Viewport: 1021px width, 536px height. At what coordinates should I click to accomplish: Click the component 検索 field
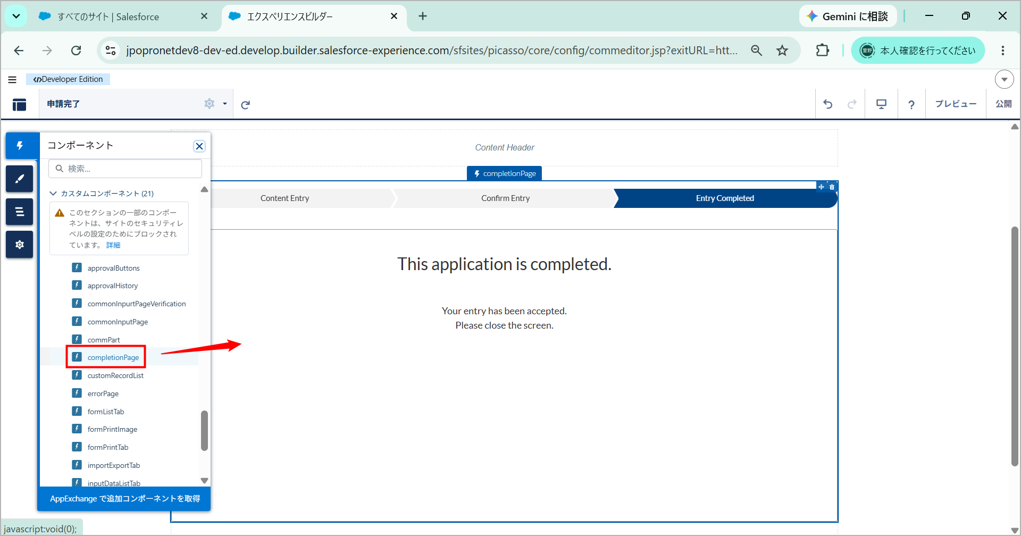point(125,169)
